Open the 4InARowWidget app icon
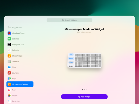Image resolution: width=139 pixels, height=104 pixels. click(9, 33)
